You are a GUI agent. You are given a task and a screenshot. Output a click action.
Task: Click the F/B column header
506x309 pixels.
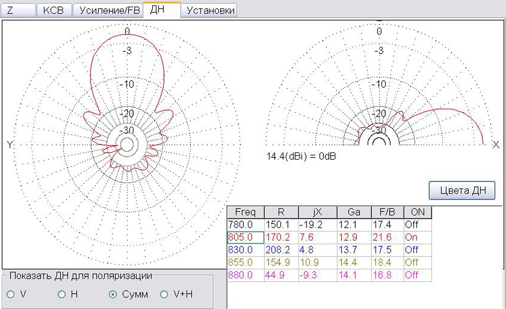[387, 212]
